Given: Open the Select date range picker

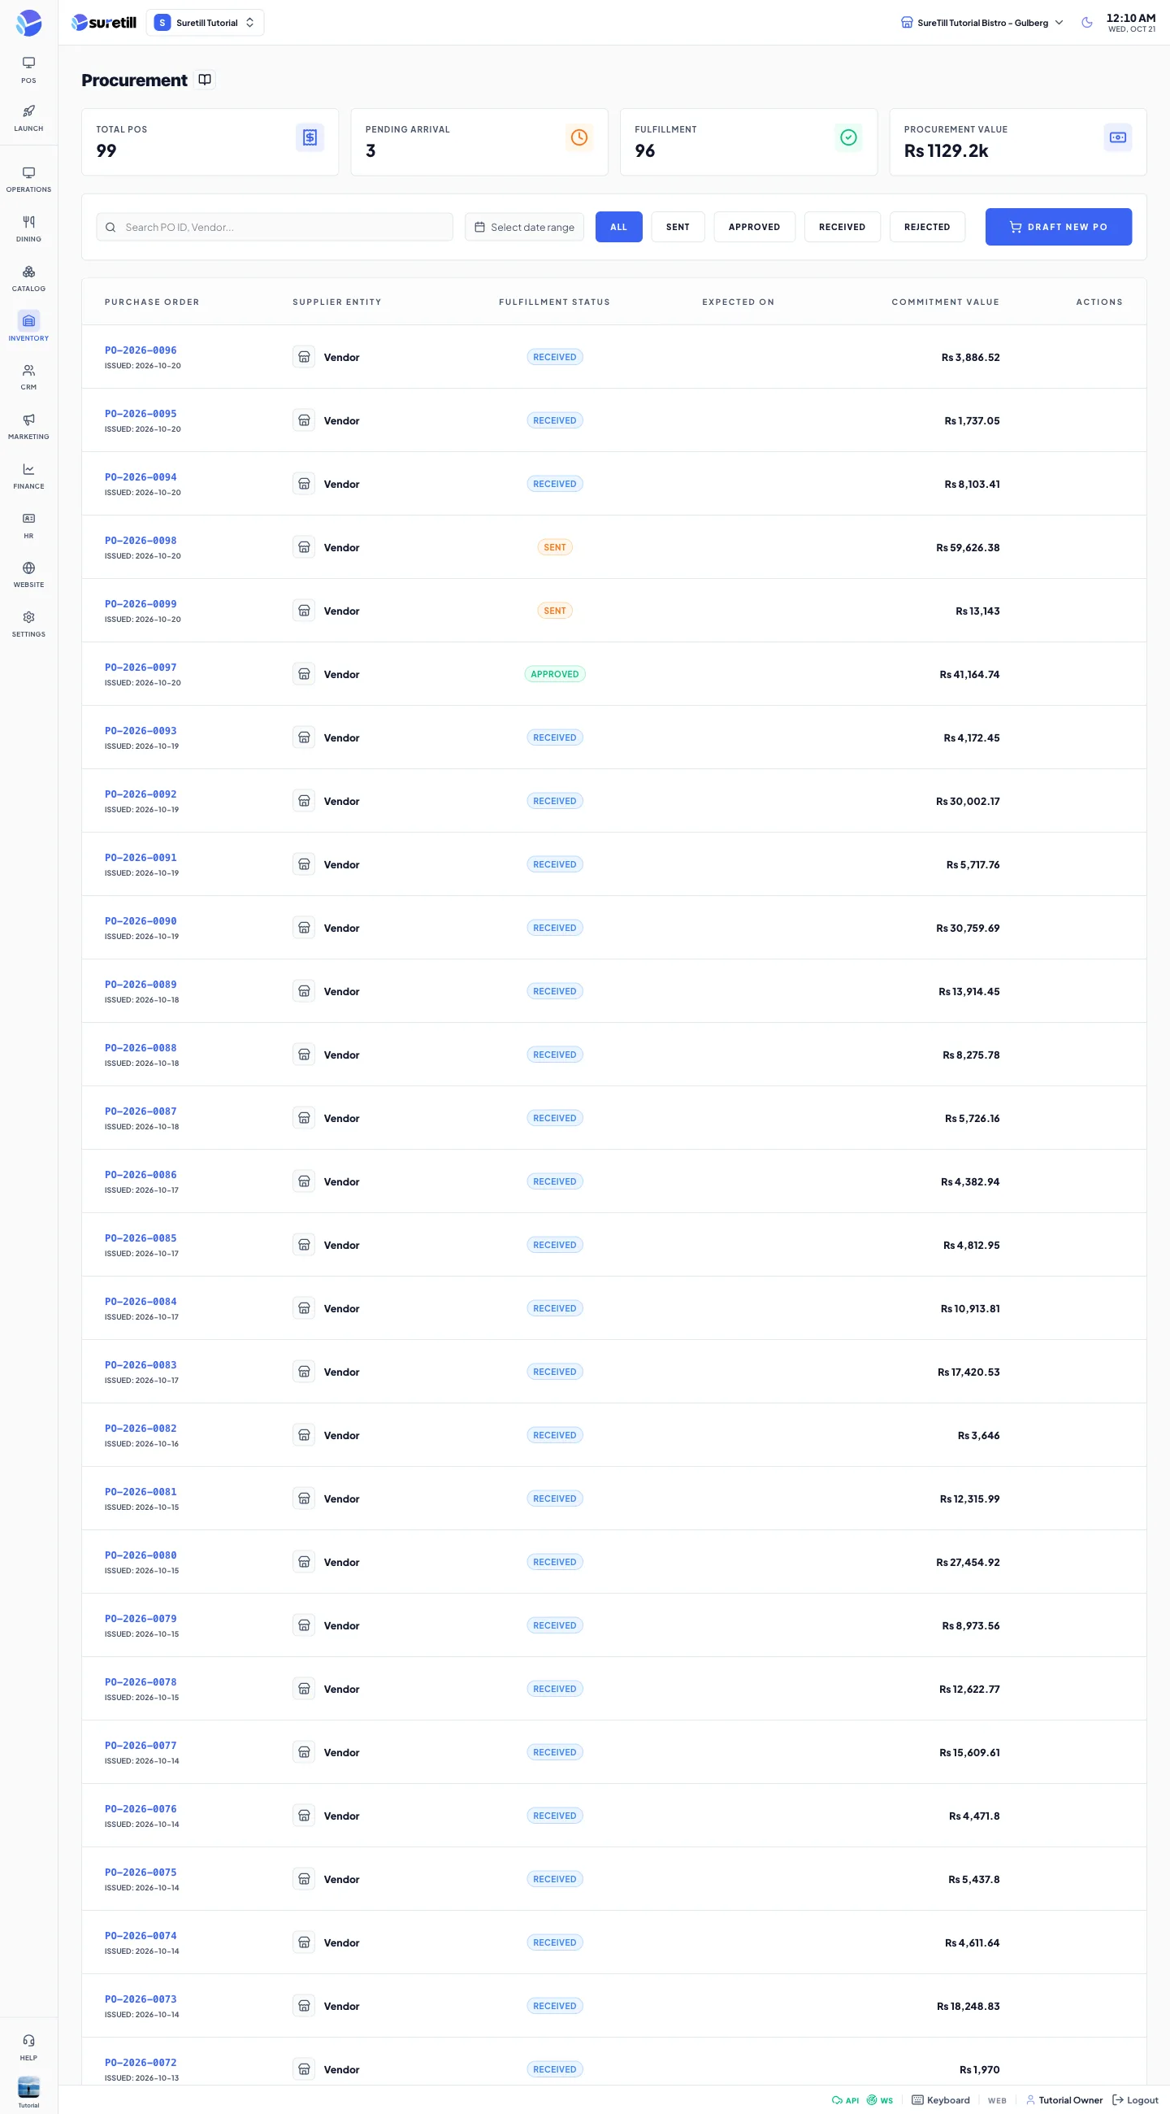Looking at the screenshot, I should point(524,227).
